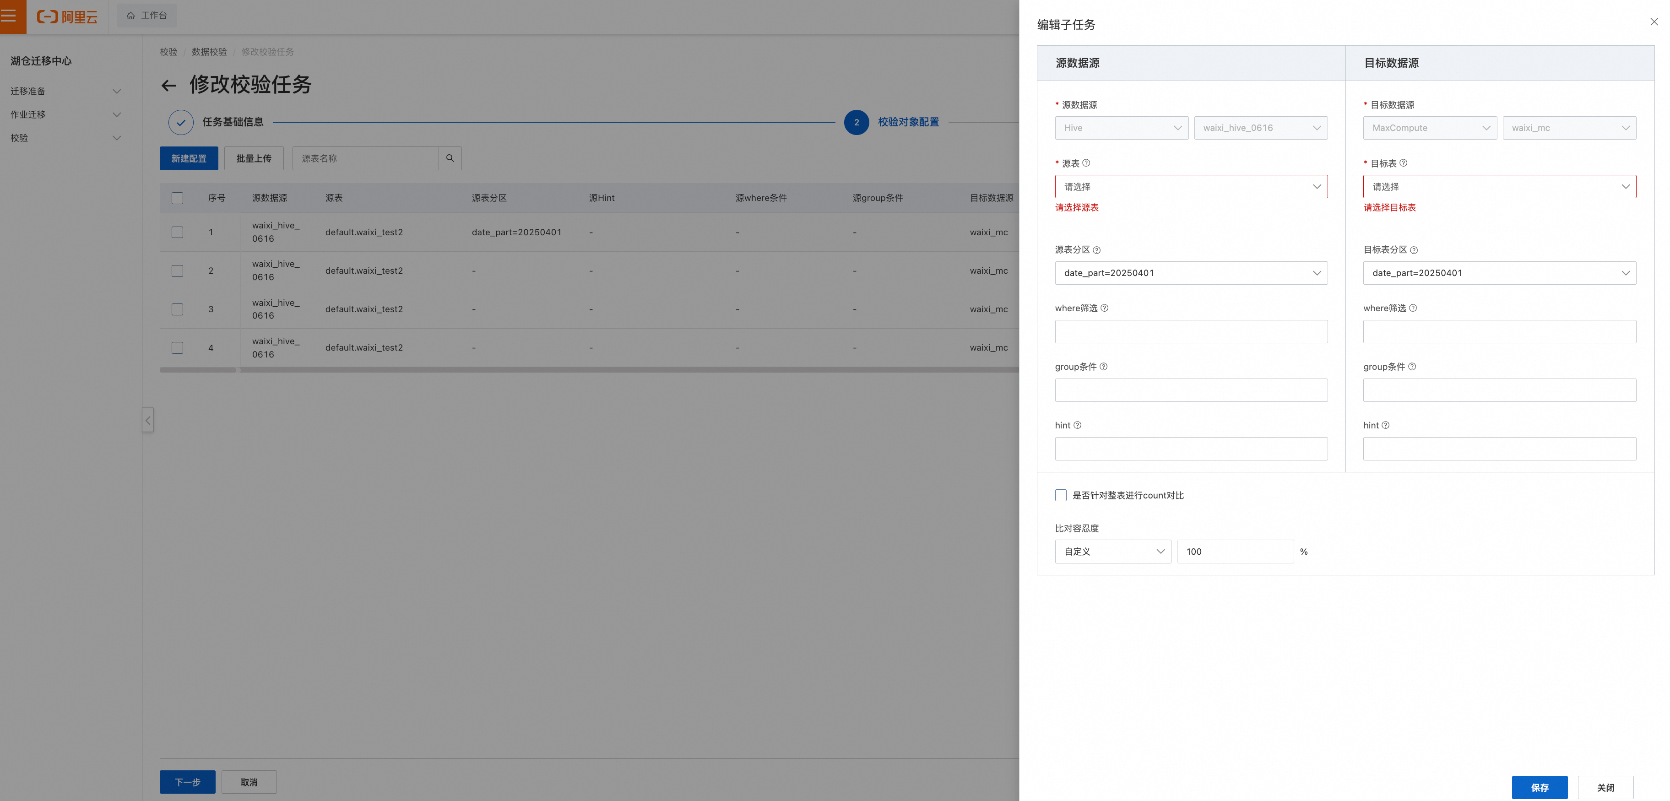Check the row 4 checkbox

point(177,348)
